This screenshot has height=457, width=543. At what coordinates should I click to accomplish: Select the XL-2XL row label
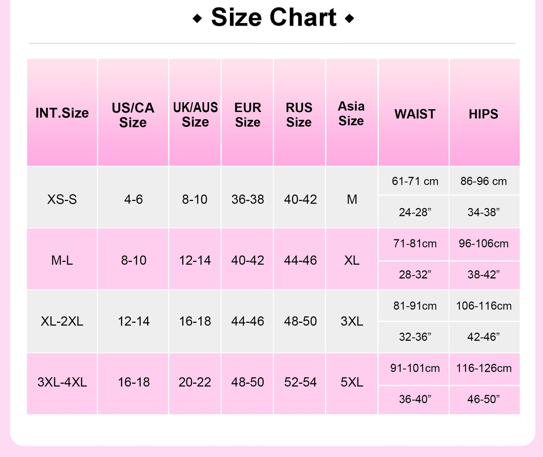coord(62,321)
